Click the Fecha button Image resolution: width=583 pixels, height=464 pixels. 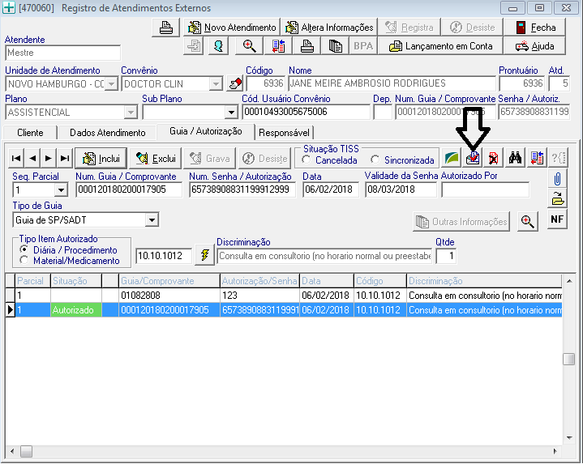coord(534,28)
